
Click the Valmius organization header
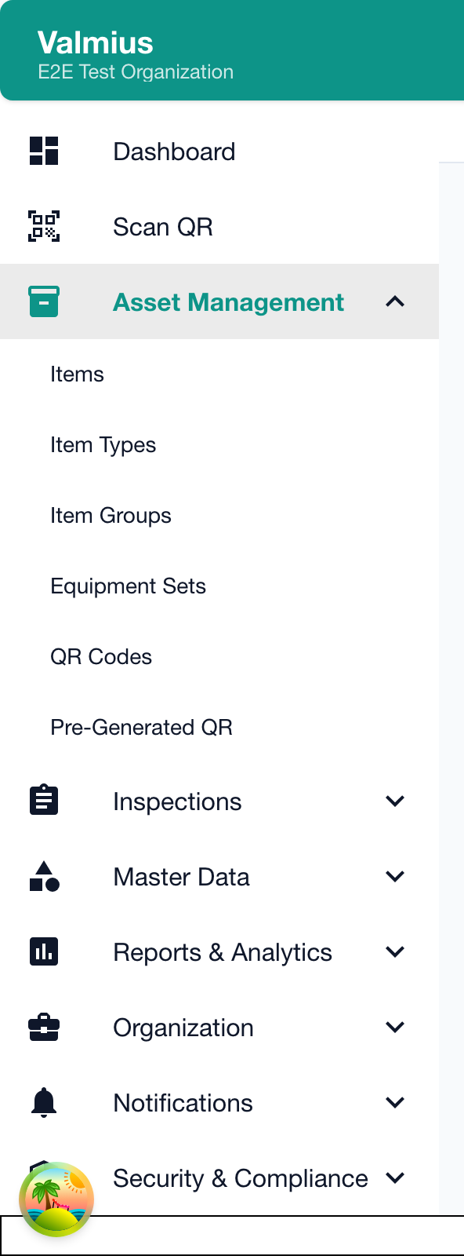96,42
